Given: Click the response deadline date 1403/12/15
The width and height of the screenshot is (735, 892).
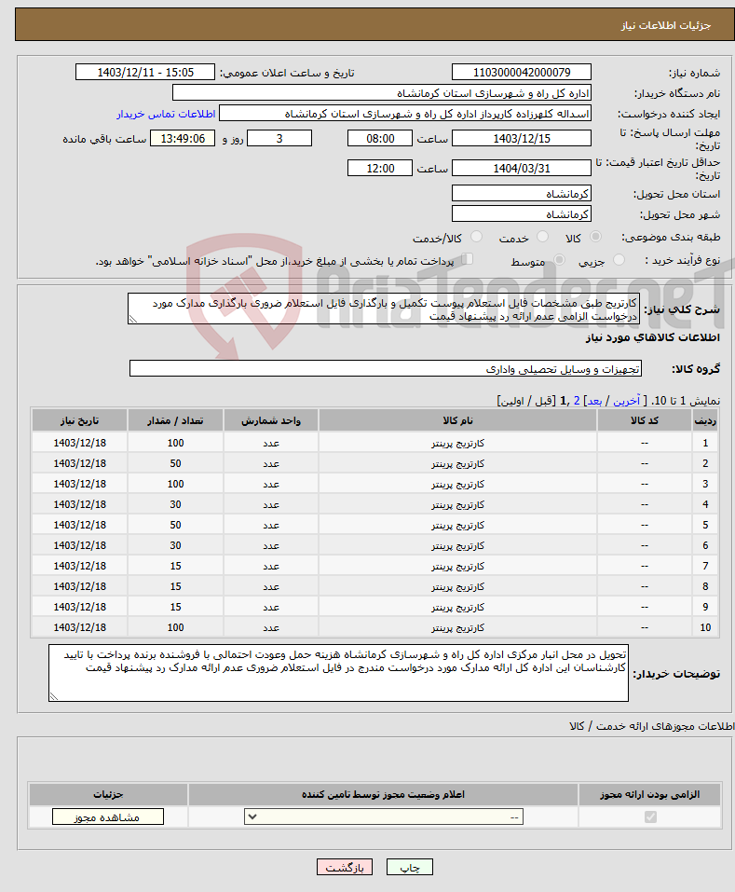Looking at the screenshot, I should pyautogui.click(x=522, y=138).
